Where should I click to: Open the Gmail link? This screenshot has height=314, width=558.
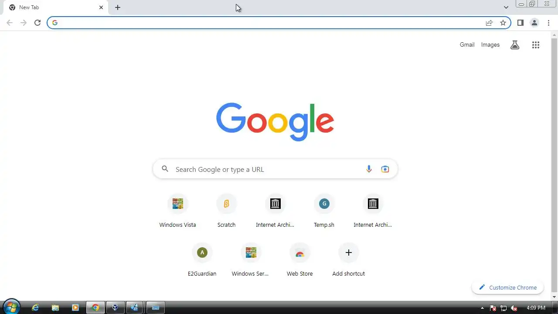click(x=467, y=44)
